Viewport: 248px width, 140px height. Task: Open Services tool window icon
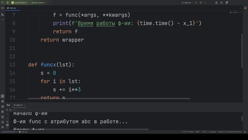click(x=3, y=112)
